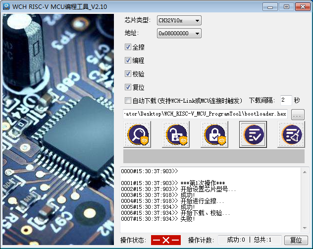The image size is (313, 249).
Task: Click the 复位 button at bottom right
Action: (x=296, y=240)
